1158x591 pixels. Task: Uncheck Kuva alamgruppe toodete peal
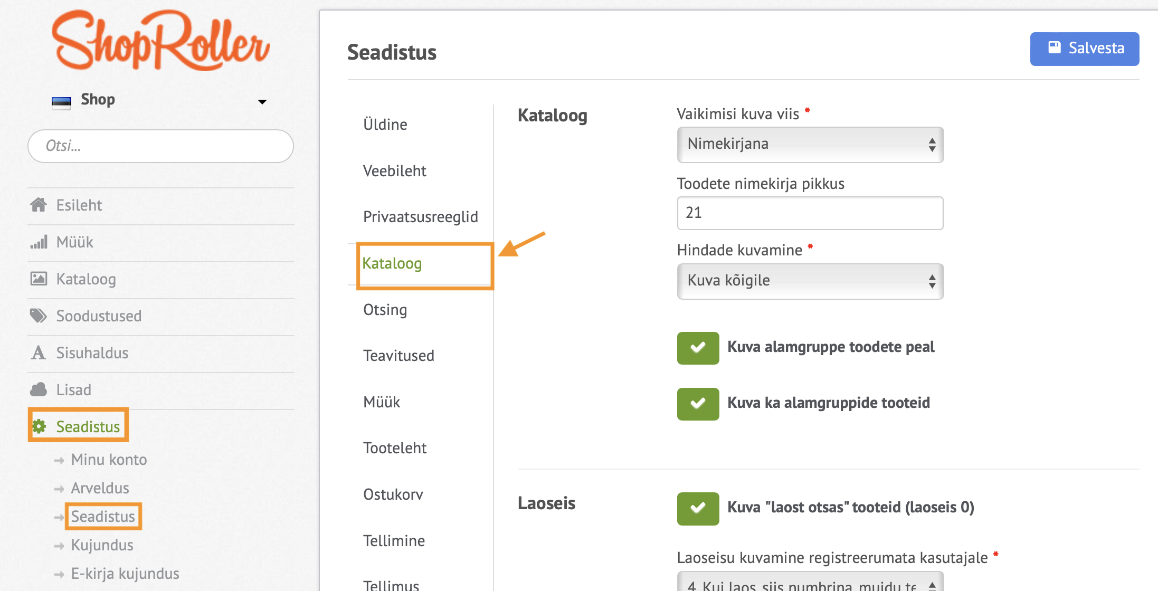coord(698,348)
